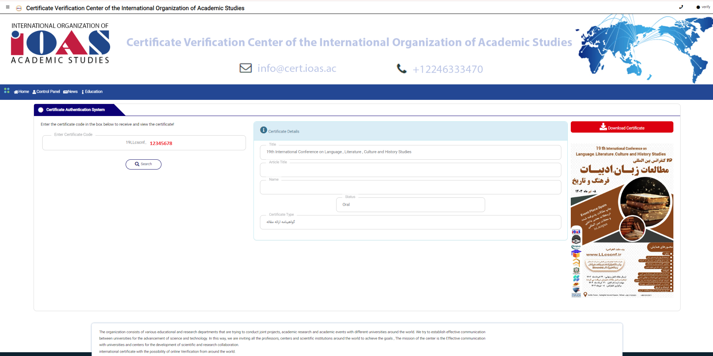Viewport: 713px width, 356px height.
Task: Click the verify link in the top bar
Action: coord(703,7)
